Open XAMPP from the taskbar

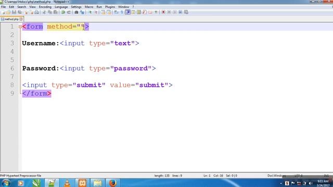82,183
